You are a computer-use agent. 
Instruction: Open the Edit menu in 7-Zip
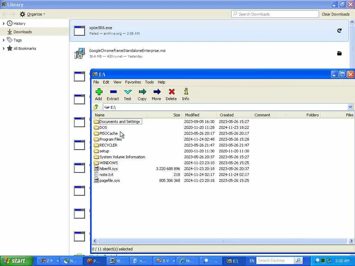point(106,82)
